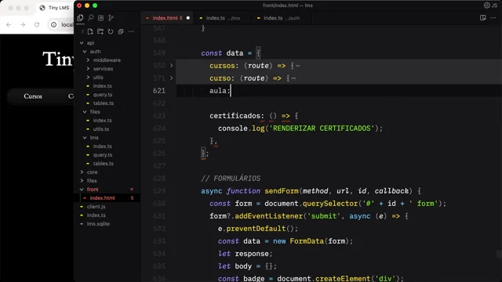Unfold the cursos function at line 550
The image size is (502, 282).
[x=171, y=66]
